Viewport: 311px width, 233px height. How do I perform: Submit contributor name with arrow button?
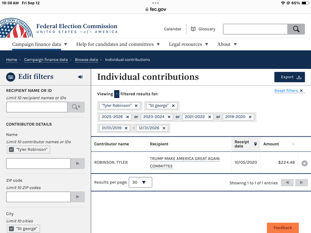click(77, 163)
